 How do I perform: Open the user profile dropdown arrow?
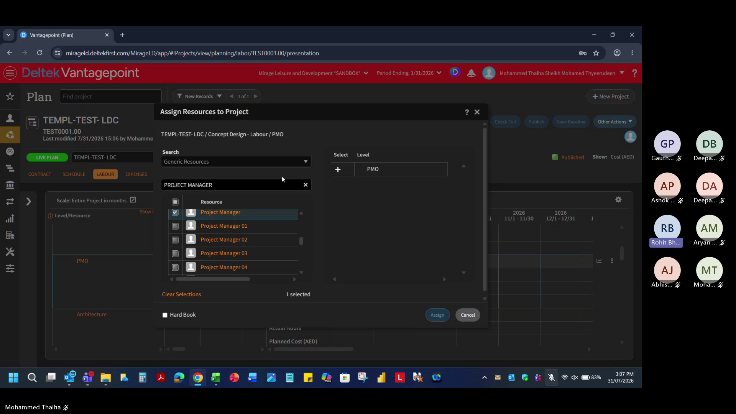click(622, 73)
